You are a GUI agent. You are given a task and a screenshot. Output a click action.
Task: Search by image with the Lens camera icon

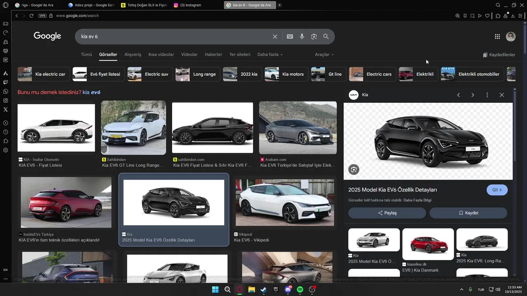point(314,37)
